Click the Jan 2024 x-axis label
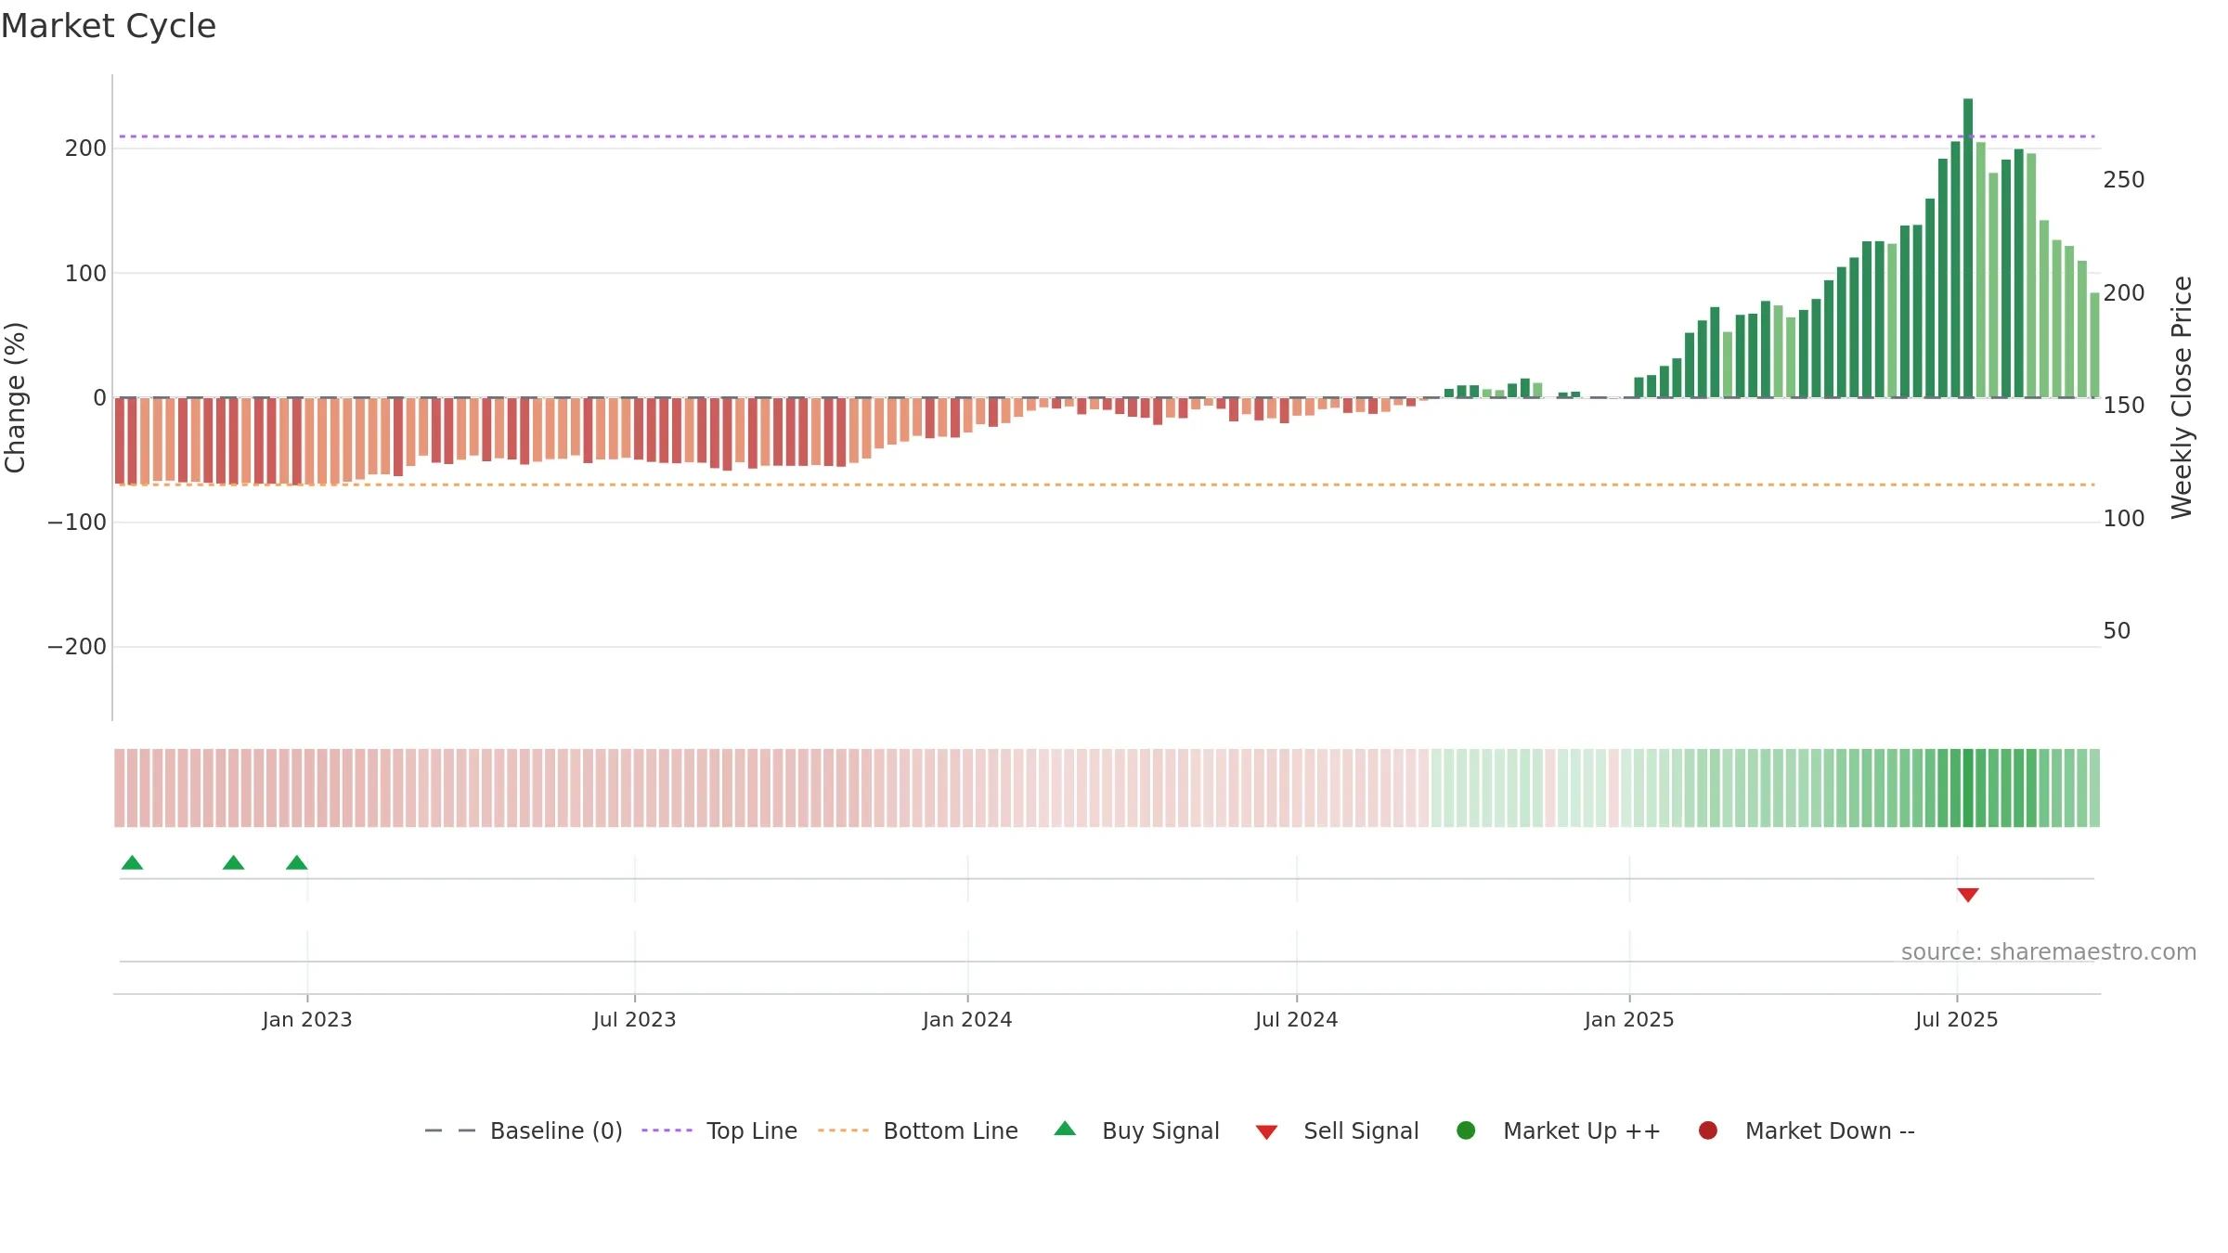 (x=967, y=1019)
